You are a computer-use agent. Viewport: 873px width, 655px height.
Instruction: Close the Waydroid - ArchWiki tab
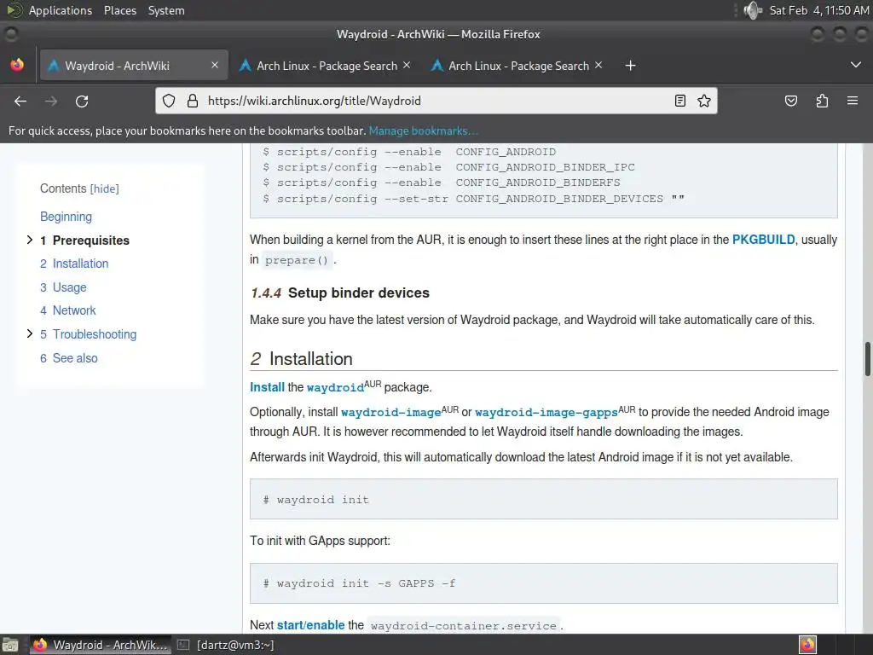coord(215,65)
